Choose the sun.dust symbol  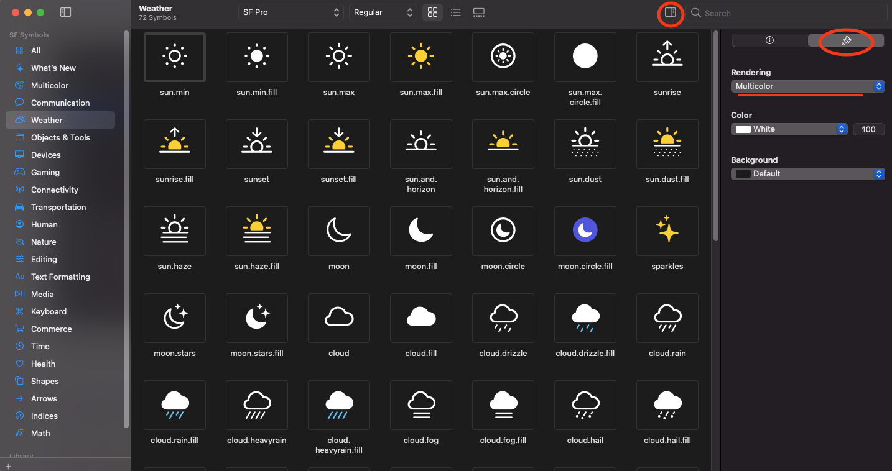click(x=585, y=144)
